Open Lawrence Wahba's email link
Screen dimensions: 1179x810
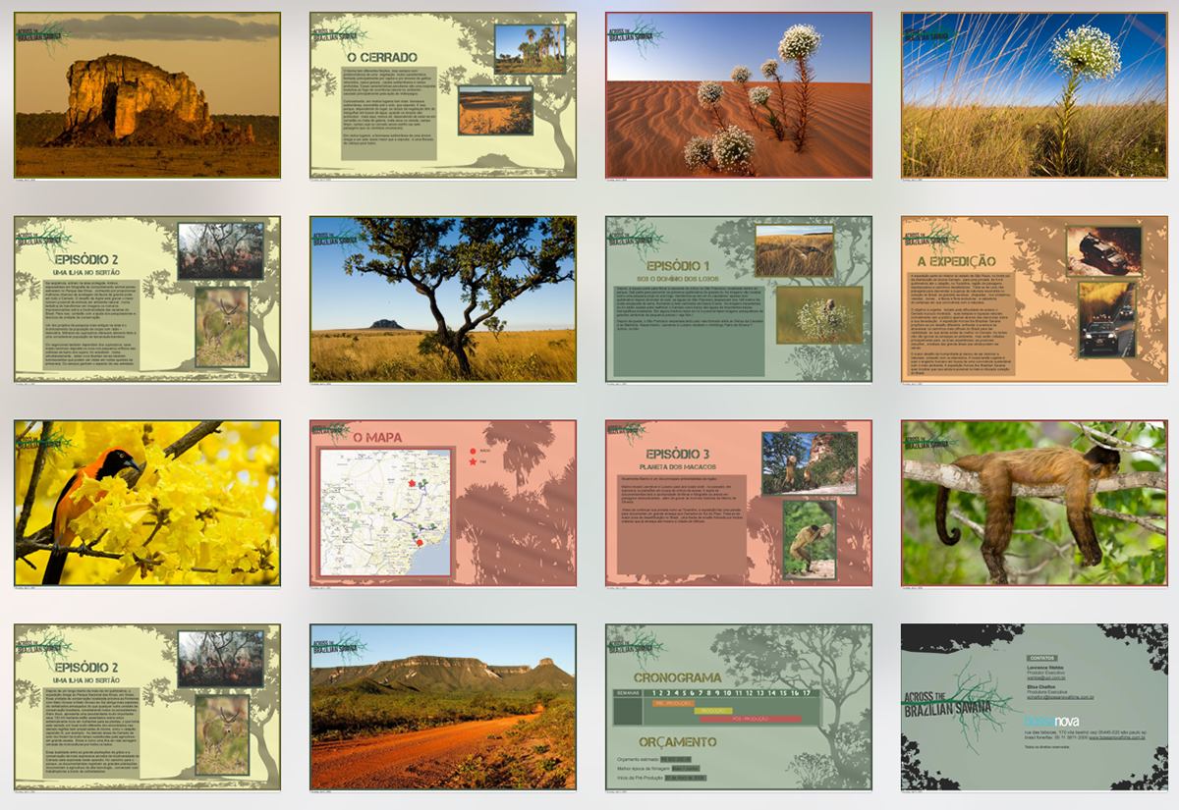coord(1046,677)
